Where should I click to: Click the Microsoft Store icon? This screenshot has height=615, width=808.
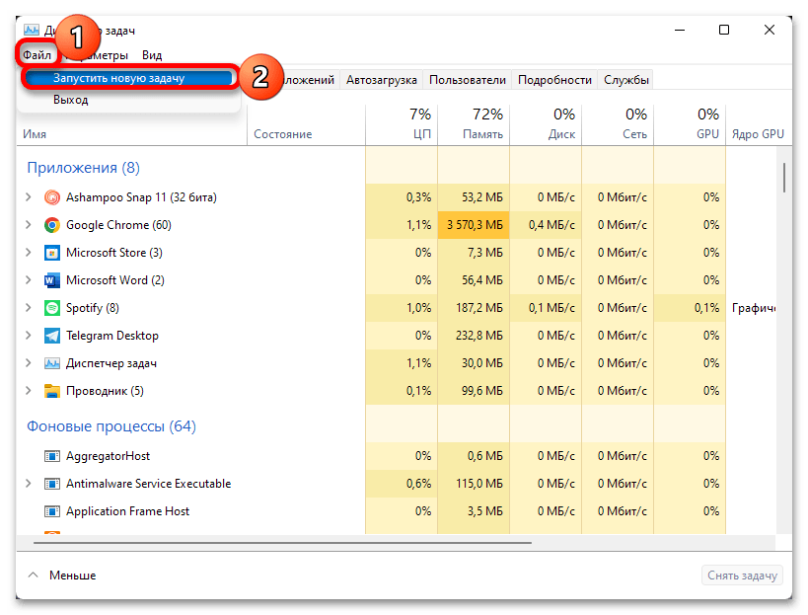click(x=51, y=253)
